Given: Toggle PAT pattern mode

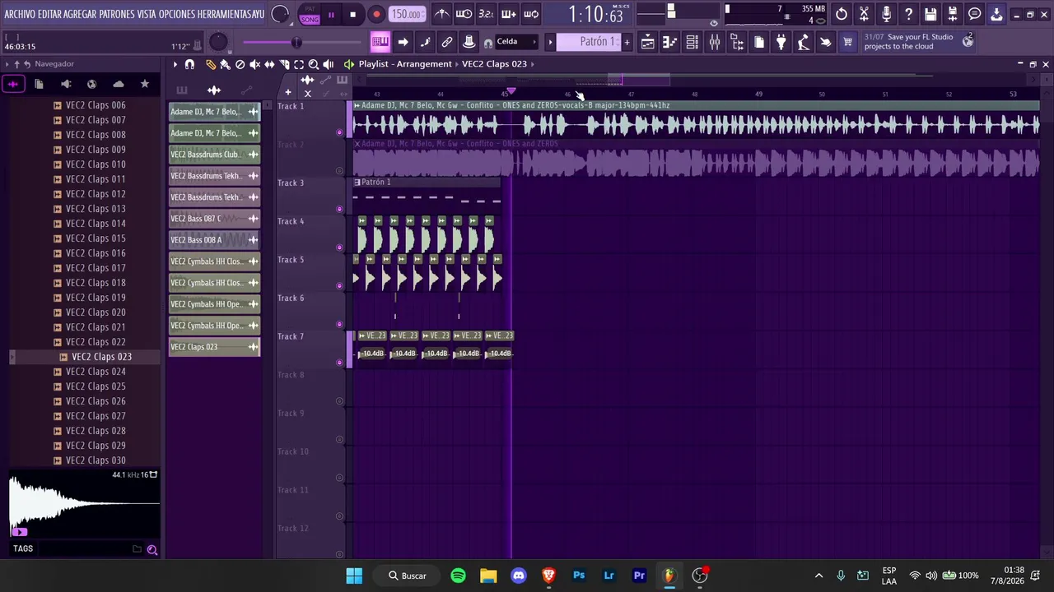Looking at the screenshot, I should tap(310, 9).
